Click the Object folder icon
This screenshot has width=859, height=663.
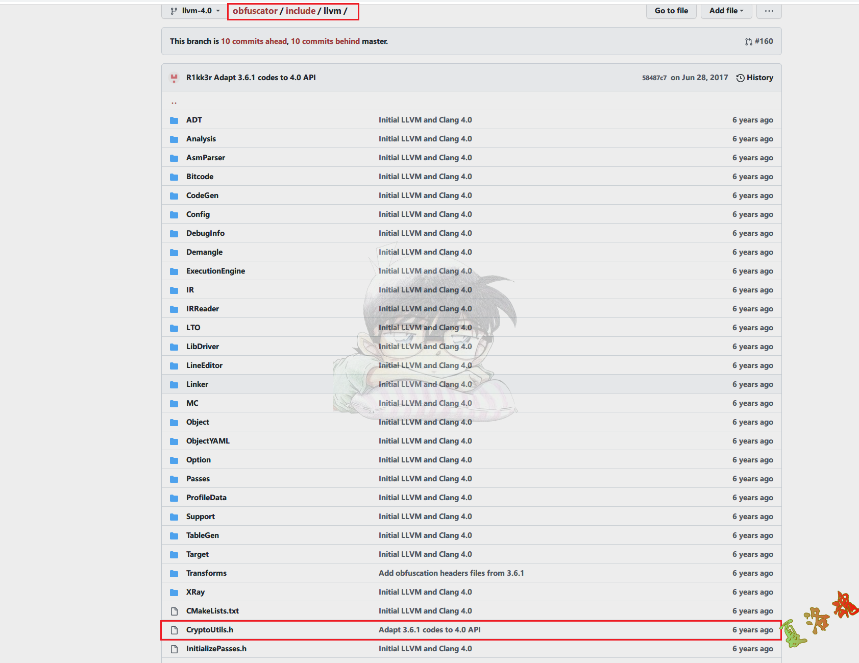(174, 422)
